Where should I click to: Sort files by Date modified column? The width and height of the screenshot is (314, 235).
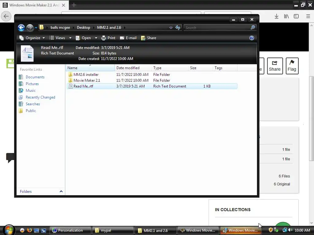tap(133, 68)
